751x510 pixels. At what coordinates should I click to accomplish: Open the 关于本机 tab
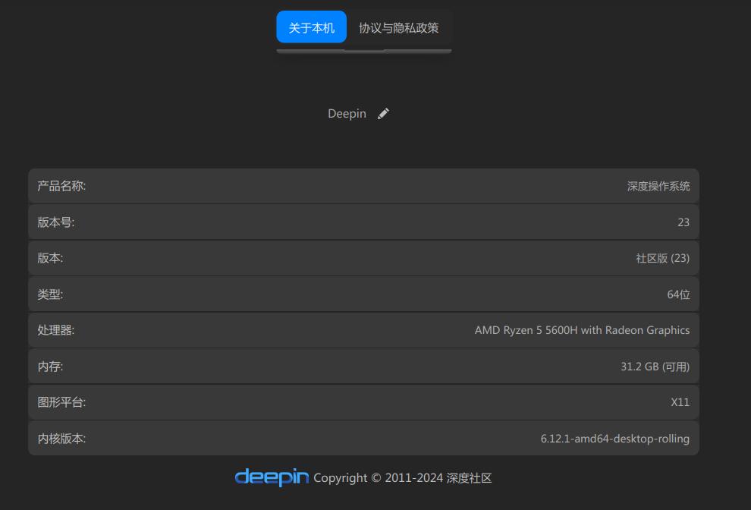click(311, 27)
